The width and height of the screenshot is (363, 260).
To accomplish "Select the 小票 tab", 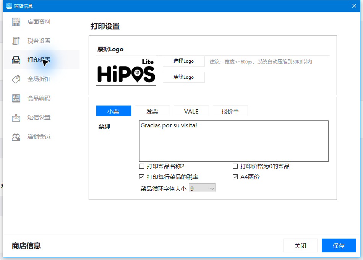I will 113,111.
